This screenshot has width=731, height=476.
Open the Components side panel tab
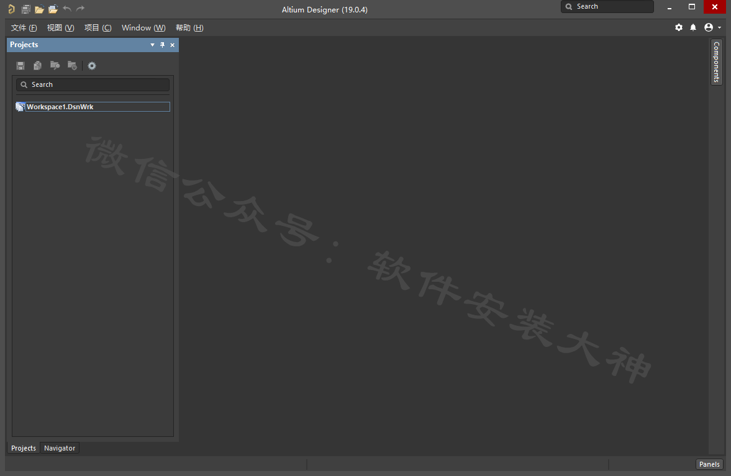tap(717, 62)
